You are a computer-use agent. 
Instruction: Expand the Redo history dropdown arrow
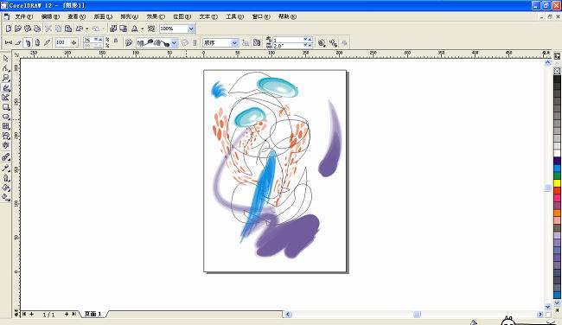point(104,29)
